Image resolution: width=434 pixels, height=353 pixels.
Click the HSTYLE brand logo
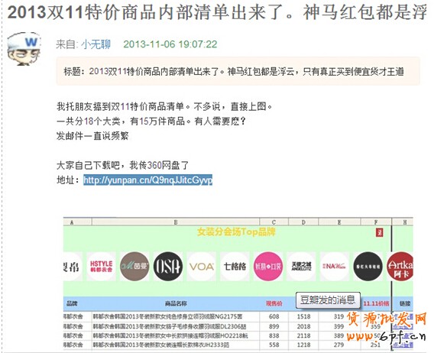[x=101, y=267]
